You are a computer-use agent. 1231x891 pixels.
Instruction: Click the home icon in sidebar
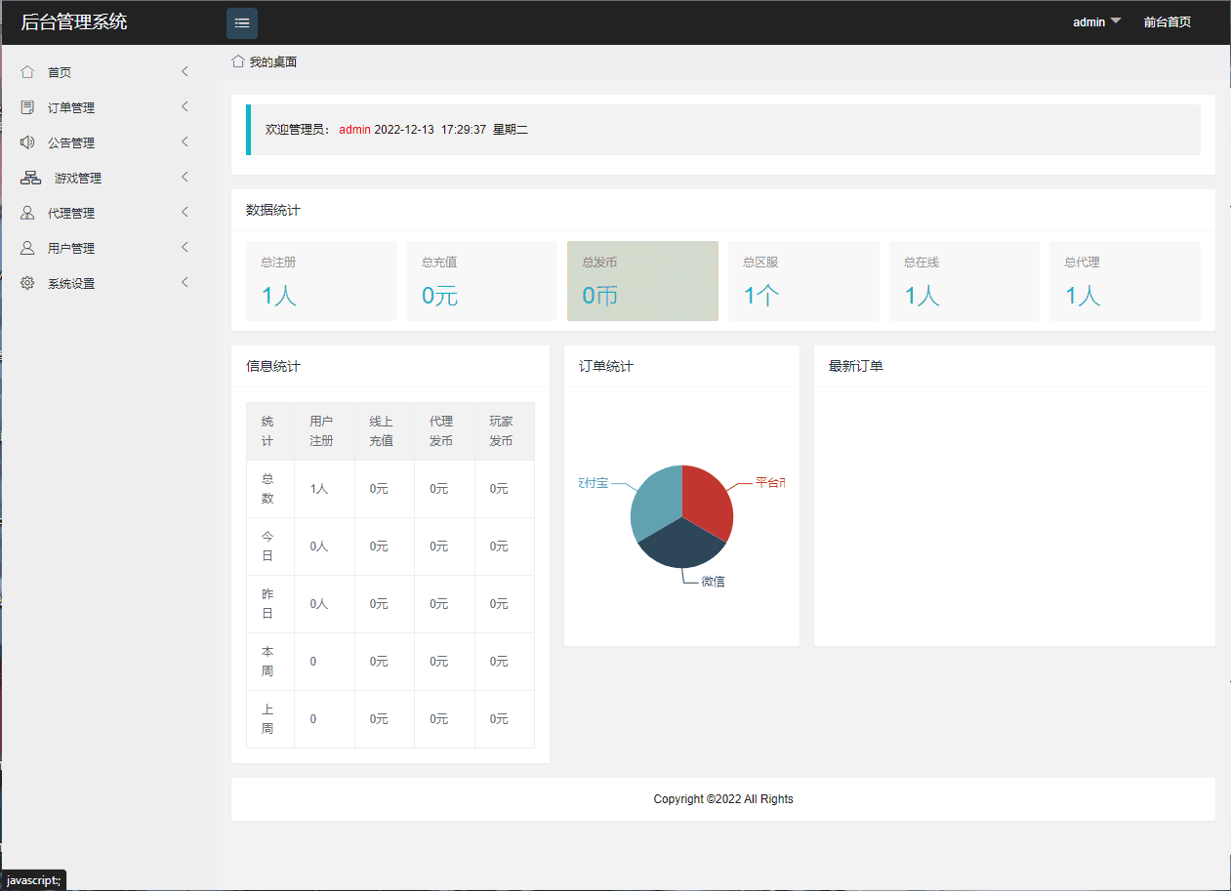[x=27, y=72]
